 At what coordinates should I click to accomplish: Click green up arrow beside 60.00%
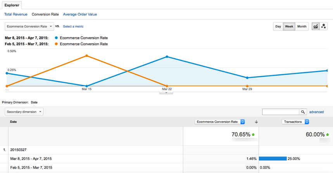point(328,134)
